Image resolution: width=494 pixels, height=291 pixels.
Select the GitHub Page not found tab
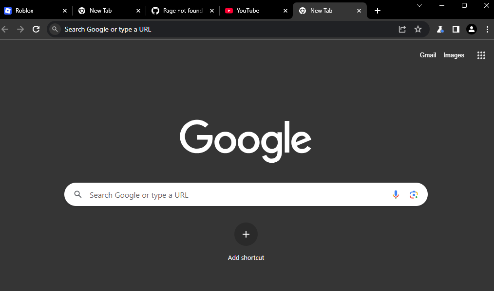point(178,11)
